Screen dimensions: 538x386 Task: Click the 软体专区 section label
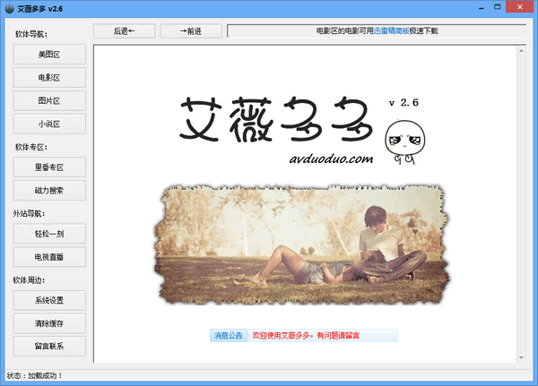[x=31, y=148]
